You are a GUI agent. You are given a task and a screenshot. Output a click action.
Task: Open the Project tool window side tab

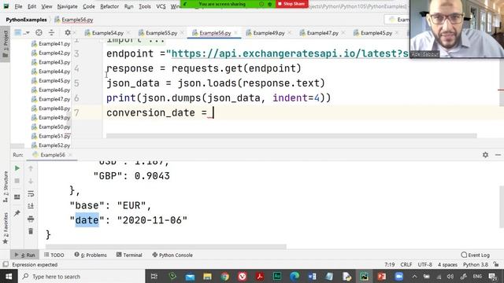[x=6, y=44]
